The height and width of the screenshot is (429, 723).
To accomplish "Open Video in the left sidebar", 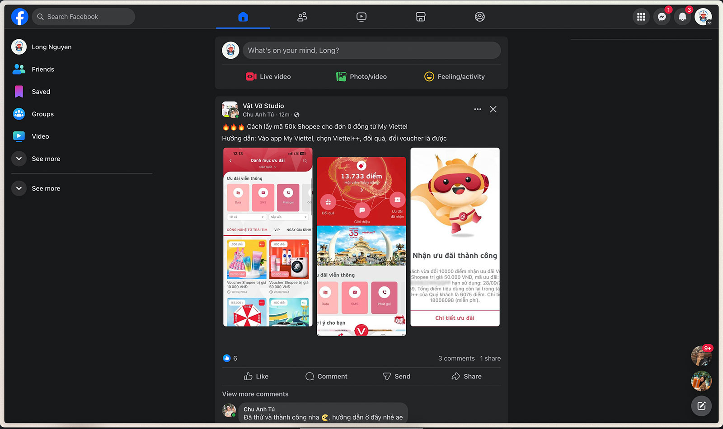I will [82, 136].
